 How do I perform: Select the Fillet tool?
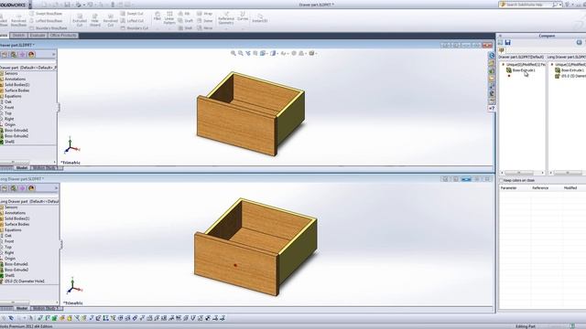pyautogui.click(x=157, y=16)
